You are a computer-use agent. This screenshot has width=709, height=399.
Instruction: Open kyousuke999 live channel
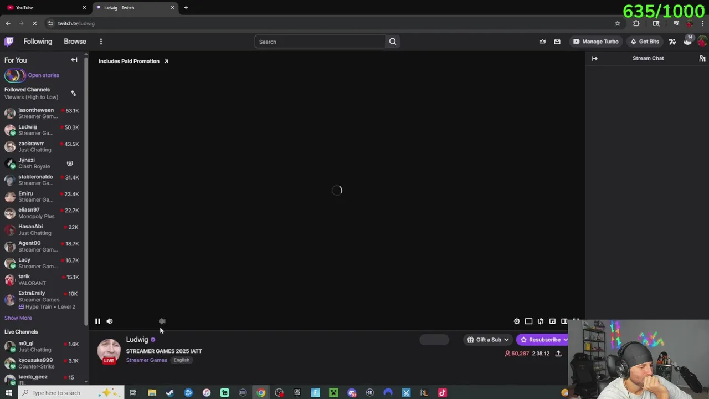pyautogui.click(x=43, y=363)
